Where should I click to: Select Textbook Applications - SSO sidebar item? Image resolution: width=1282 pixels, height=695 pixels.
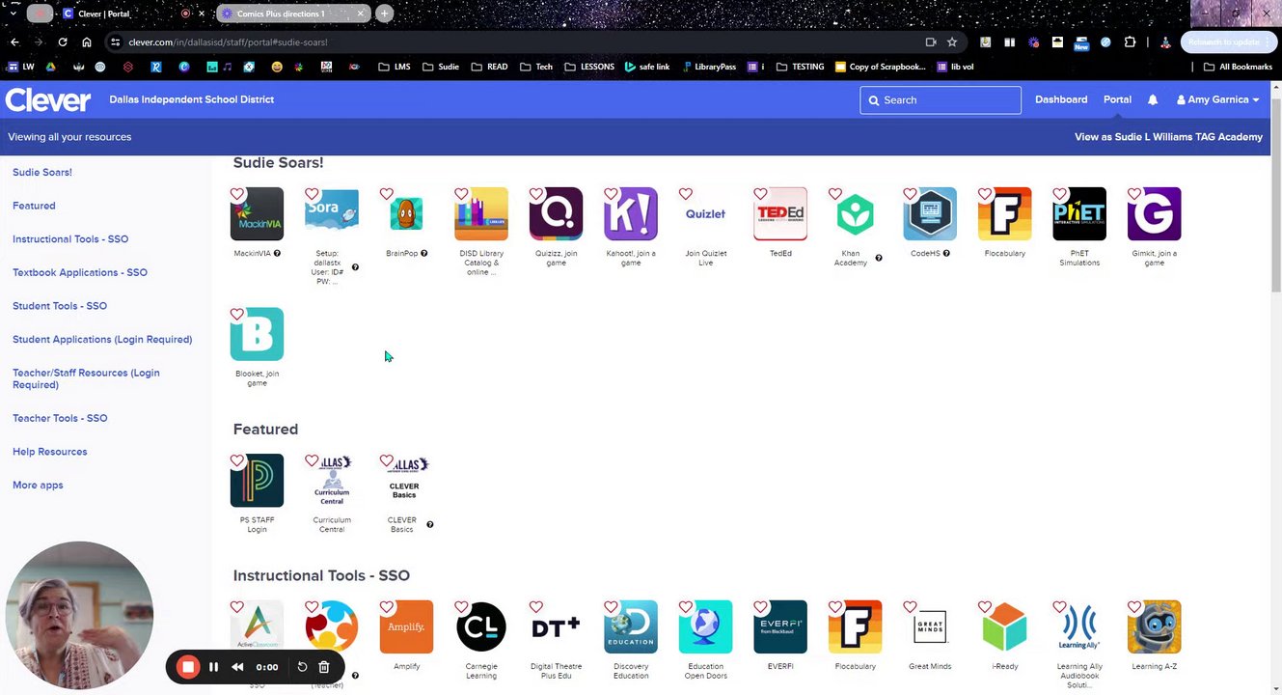[80, 272]
